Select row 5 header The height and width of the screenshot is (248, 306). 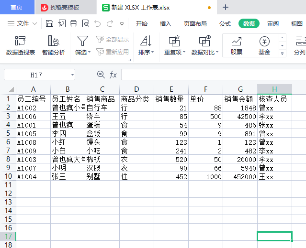[8, 133]
